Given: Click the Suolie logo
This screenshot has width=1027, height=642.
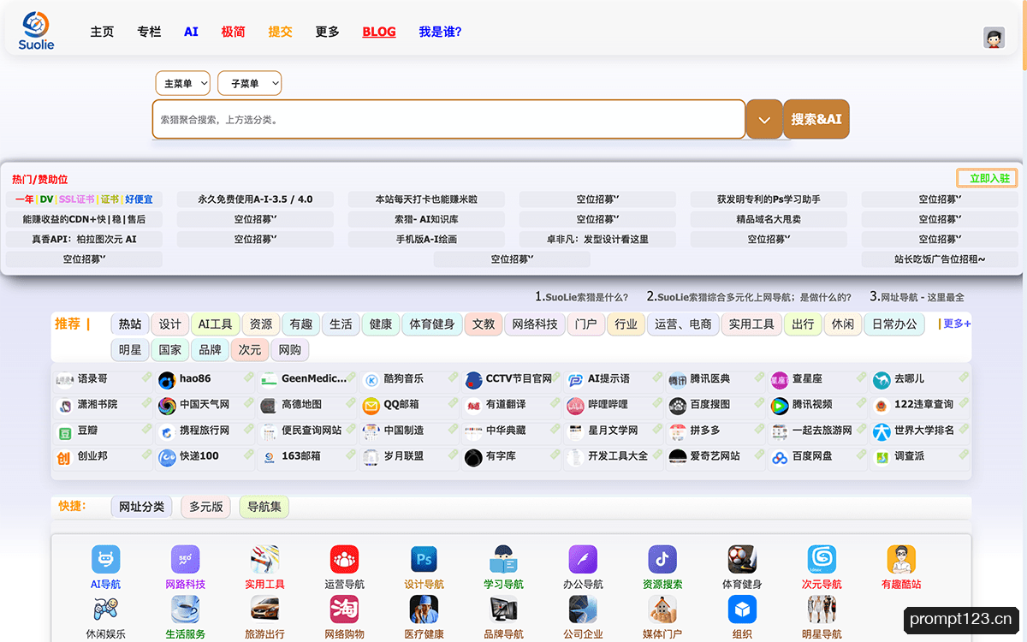Looking at the screenshot, I should pyautogui.click(x=36, y=31).
